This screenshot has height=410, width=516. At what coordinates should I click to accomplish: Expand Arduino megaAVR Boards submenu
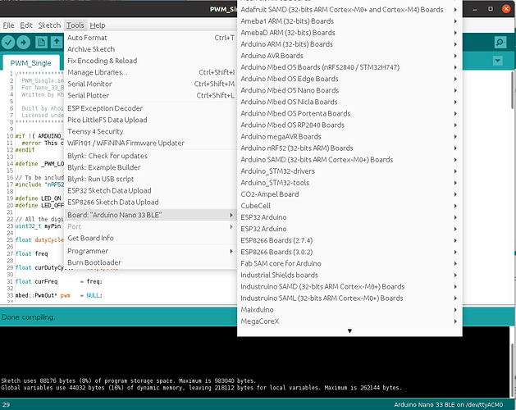tap(349, 137)
